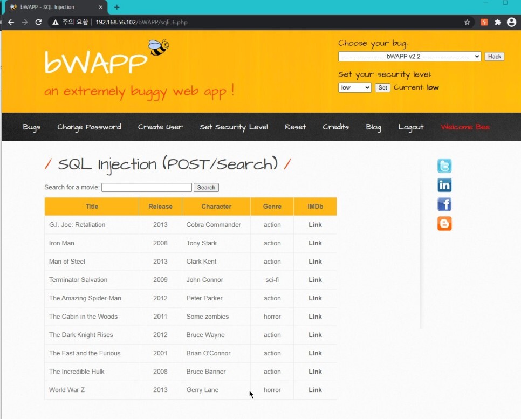Click Reset in the navigation bar

pyautogui.click(x=295, y=127)
